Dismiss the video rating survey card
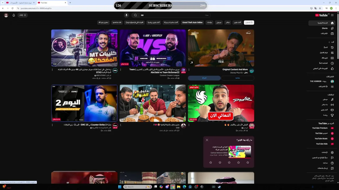Screen dimensions: 339x190 pyautogui.click(x=207, y=140)
